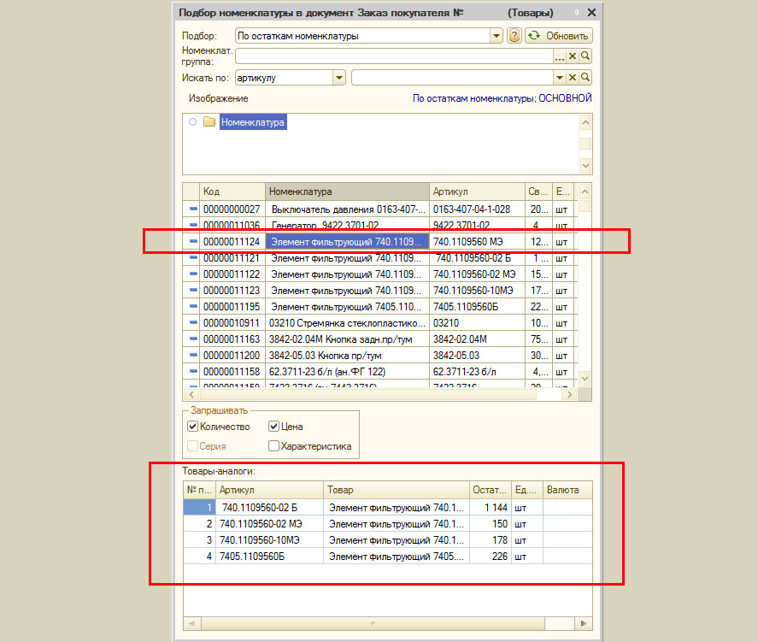
Task: Open the help question-mark icon beside Подбор
Action: (514, 36)
